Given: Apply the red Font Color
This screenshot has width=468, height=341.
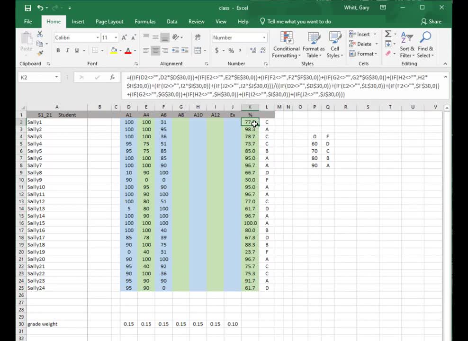Looking at the screenshot, I should click(128, 50).
